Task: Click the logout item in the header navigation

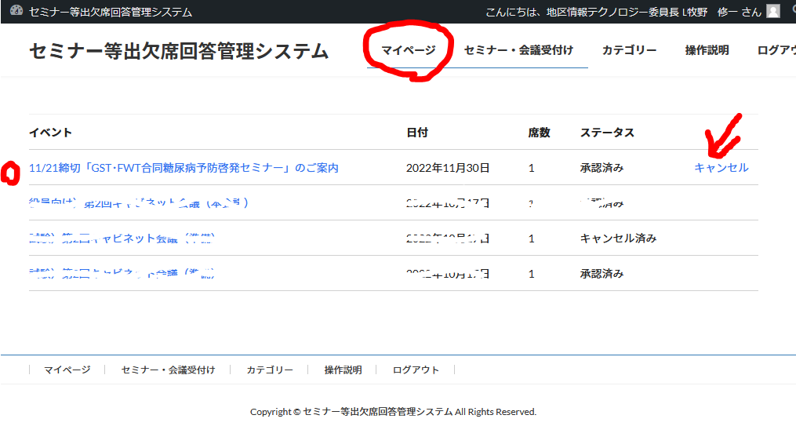Action: coord(776,50)
